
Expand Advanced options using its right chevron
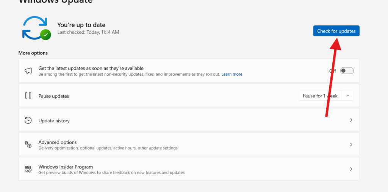point(351,145)
